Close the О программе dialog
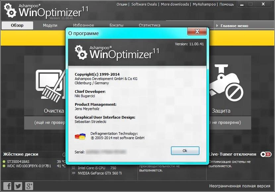 point(197,31)
